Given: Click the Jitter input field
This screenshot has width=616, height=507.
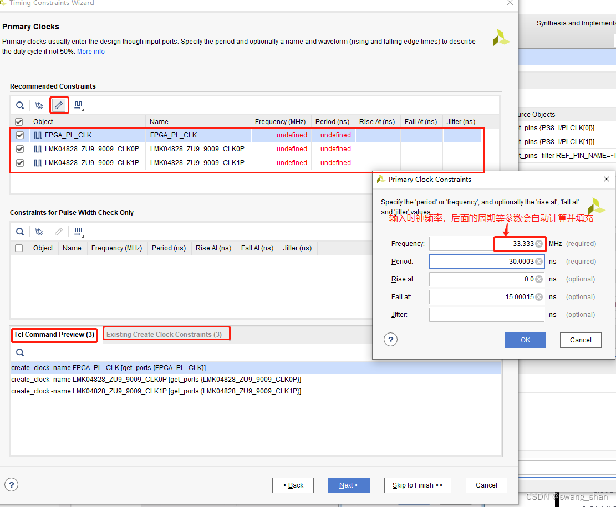Looking at the screenshot, I should pos(487,315).
